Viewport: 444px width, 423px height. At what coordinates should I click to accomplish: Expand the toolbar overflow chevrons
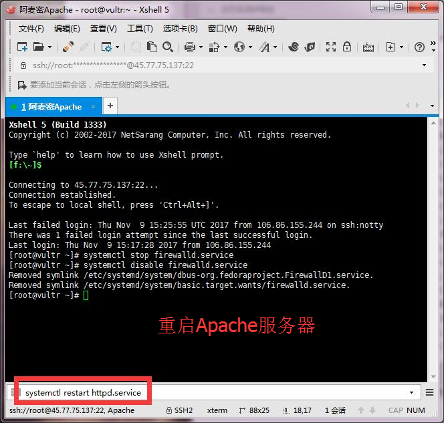(433, 43)
